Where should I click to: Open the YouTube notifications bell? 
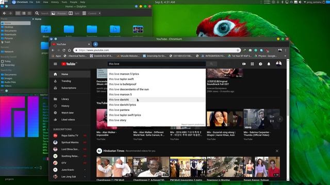click(x=269, y=64)
